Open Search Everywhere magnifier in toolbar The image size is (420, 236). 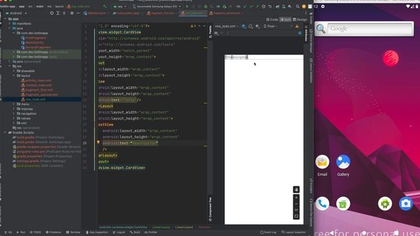(297, 7)
